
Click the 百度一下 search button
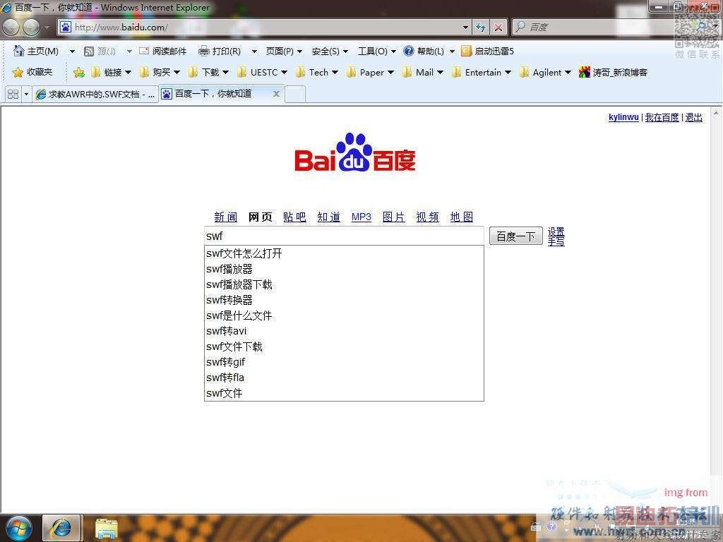[515, 236]
